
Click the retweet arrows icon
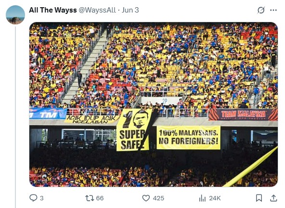click(x=90, y=198)
